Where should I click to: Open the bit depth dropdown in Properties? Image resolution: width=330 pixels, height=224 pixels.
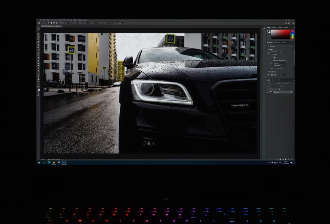coord(280,66)
